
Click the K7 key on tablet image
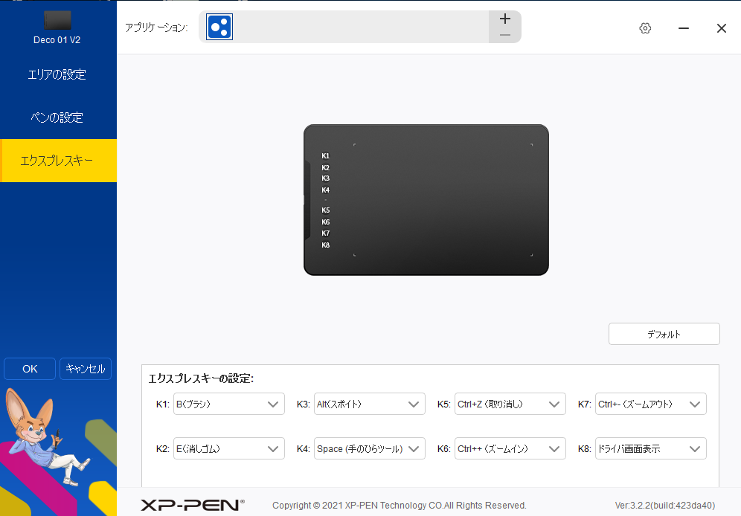[x=326, y=233]
